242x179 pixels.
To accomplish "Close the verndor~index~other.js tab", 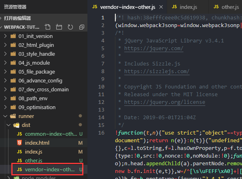I will pyautogui.click(x=161, y=7).
